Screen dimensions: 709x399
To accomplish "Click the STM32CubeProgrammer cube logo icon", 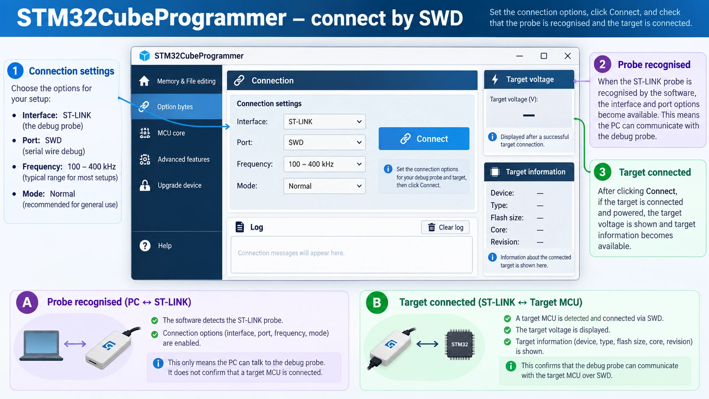I will click(x=145, y=56).
